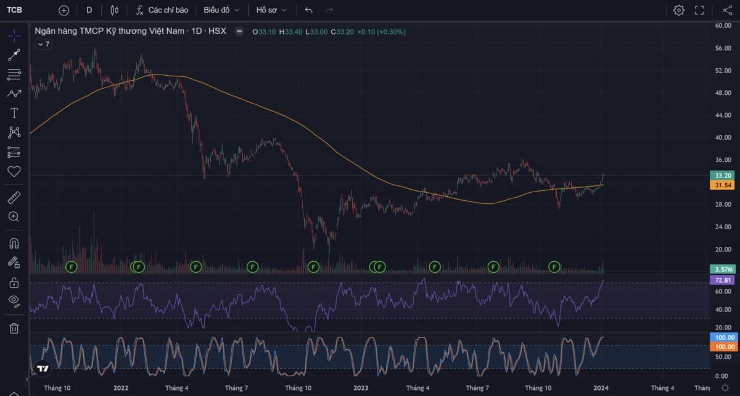The height and width of the screenshot is (396, 740).
Task: Open chart settings via top-right gear
Action: 678,10
